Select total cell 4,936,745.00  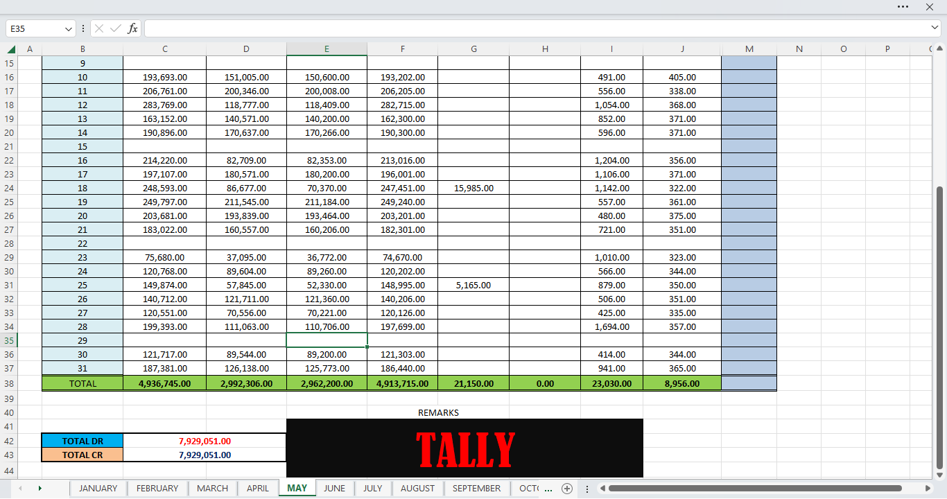[164, 383]
